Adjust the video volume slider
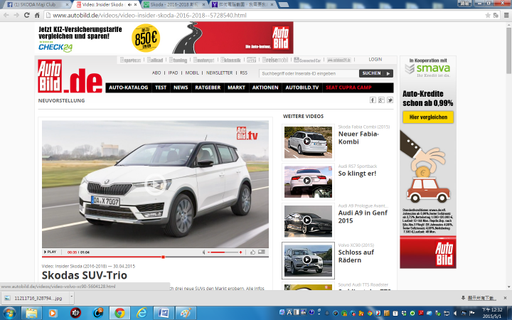The image size is (512, 320). (x=225, y=252)
